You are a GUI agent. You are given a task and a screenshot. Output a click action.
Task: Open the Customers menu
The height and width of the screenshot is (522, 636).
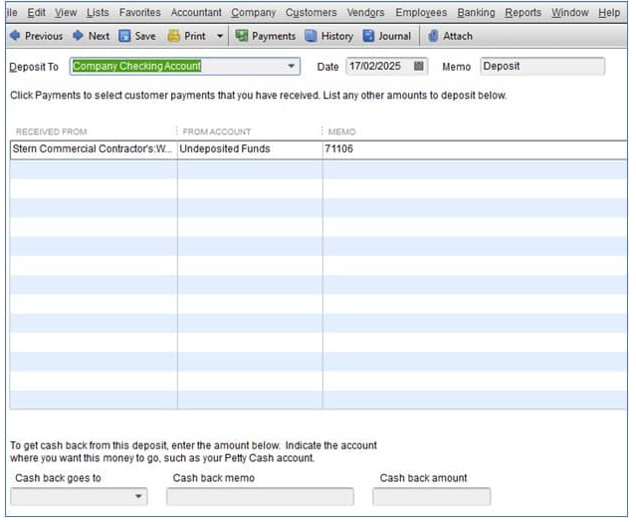tap(312, 13)
